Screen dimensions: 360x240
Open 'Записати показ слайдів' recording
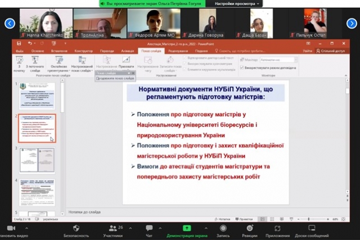tap(170, 64)
